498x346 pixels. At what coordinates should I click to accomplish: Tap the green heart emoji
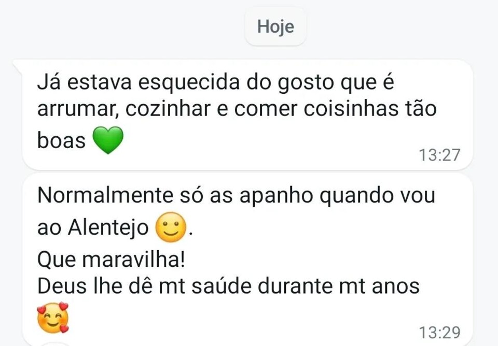click(108, 140)
